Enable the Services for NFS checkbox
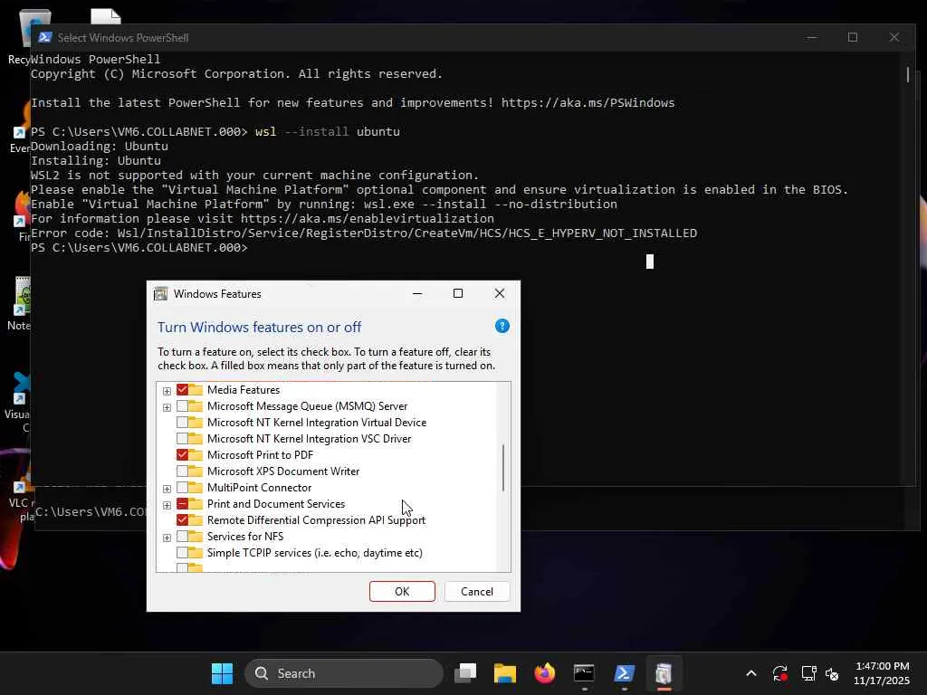 pos(182,537)
